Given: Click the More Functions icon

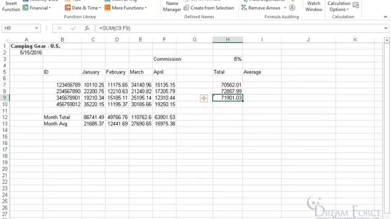Looking at the screenshot, I should (108, 8).
